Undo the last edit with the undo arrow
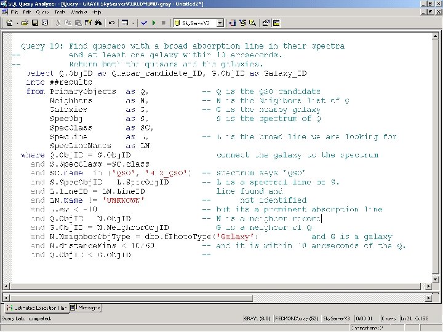The width and height of the screenshot is (443, 332). coord(111,23)
